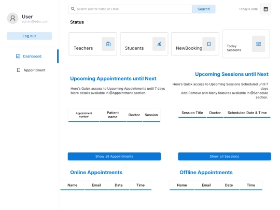Click the Upcoming Appointments until Next heading

coord(113,79)
